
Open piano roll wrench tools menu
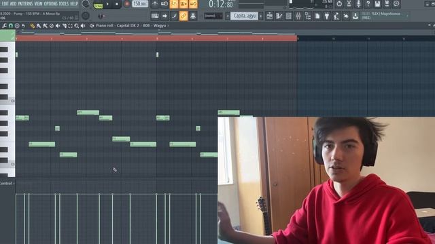[x=5, y=26]
